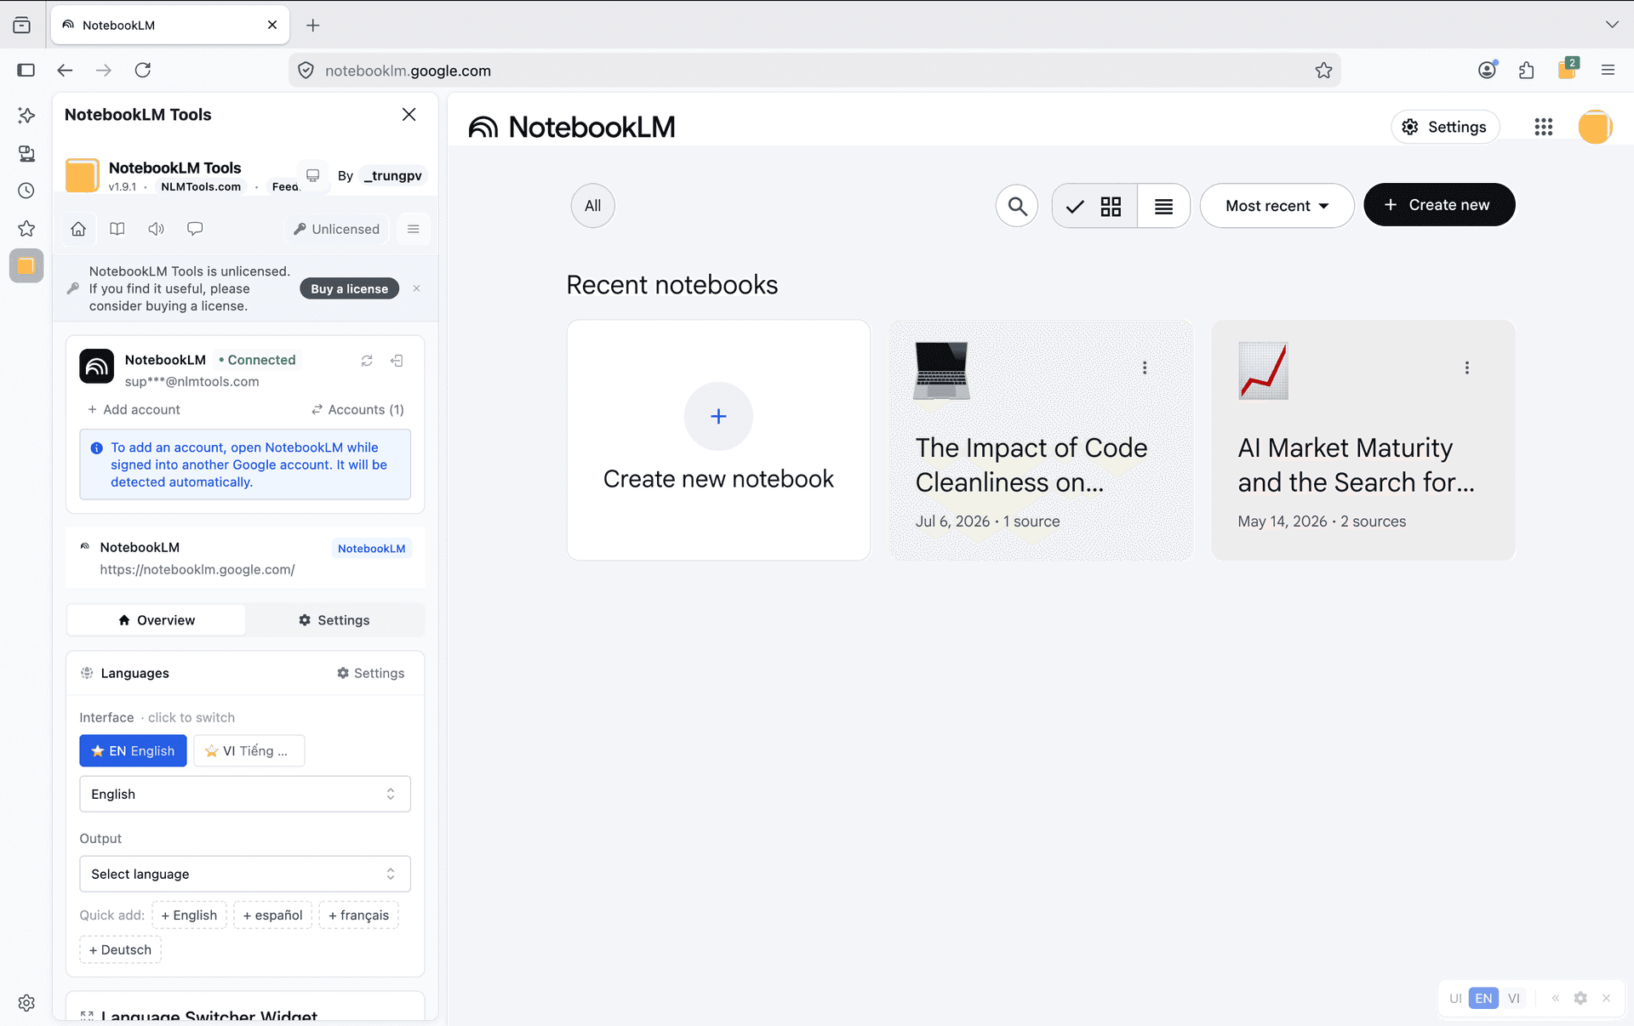Open Languages section Settings link
The height and width of the screenshot is (1026, 1634).
370,673
